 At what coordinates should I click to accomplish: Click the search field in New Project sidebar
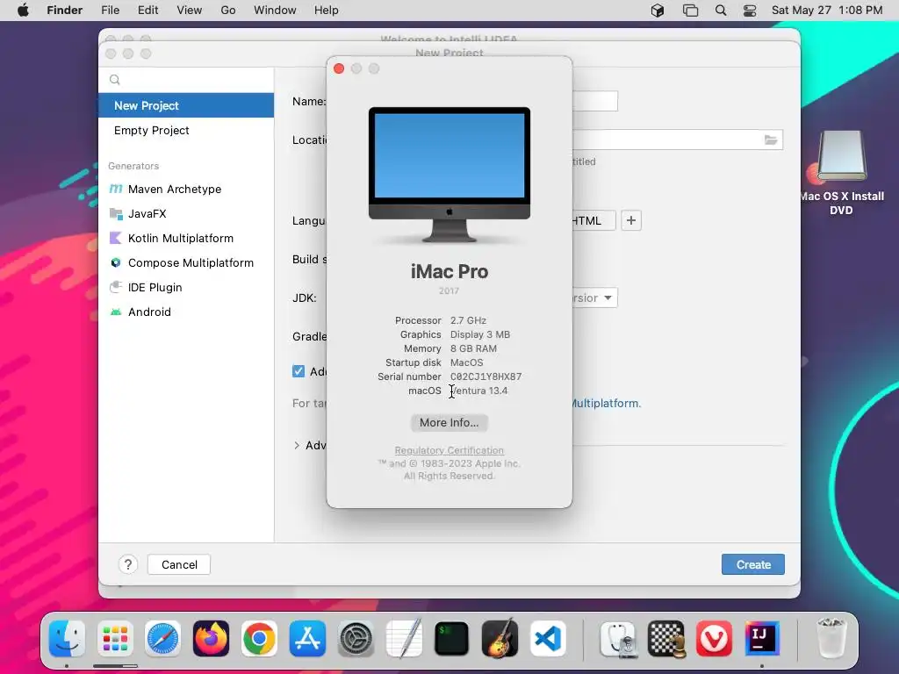click(186, 80)
